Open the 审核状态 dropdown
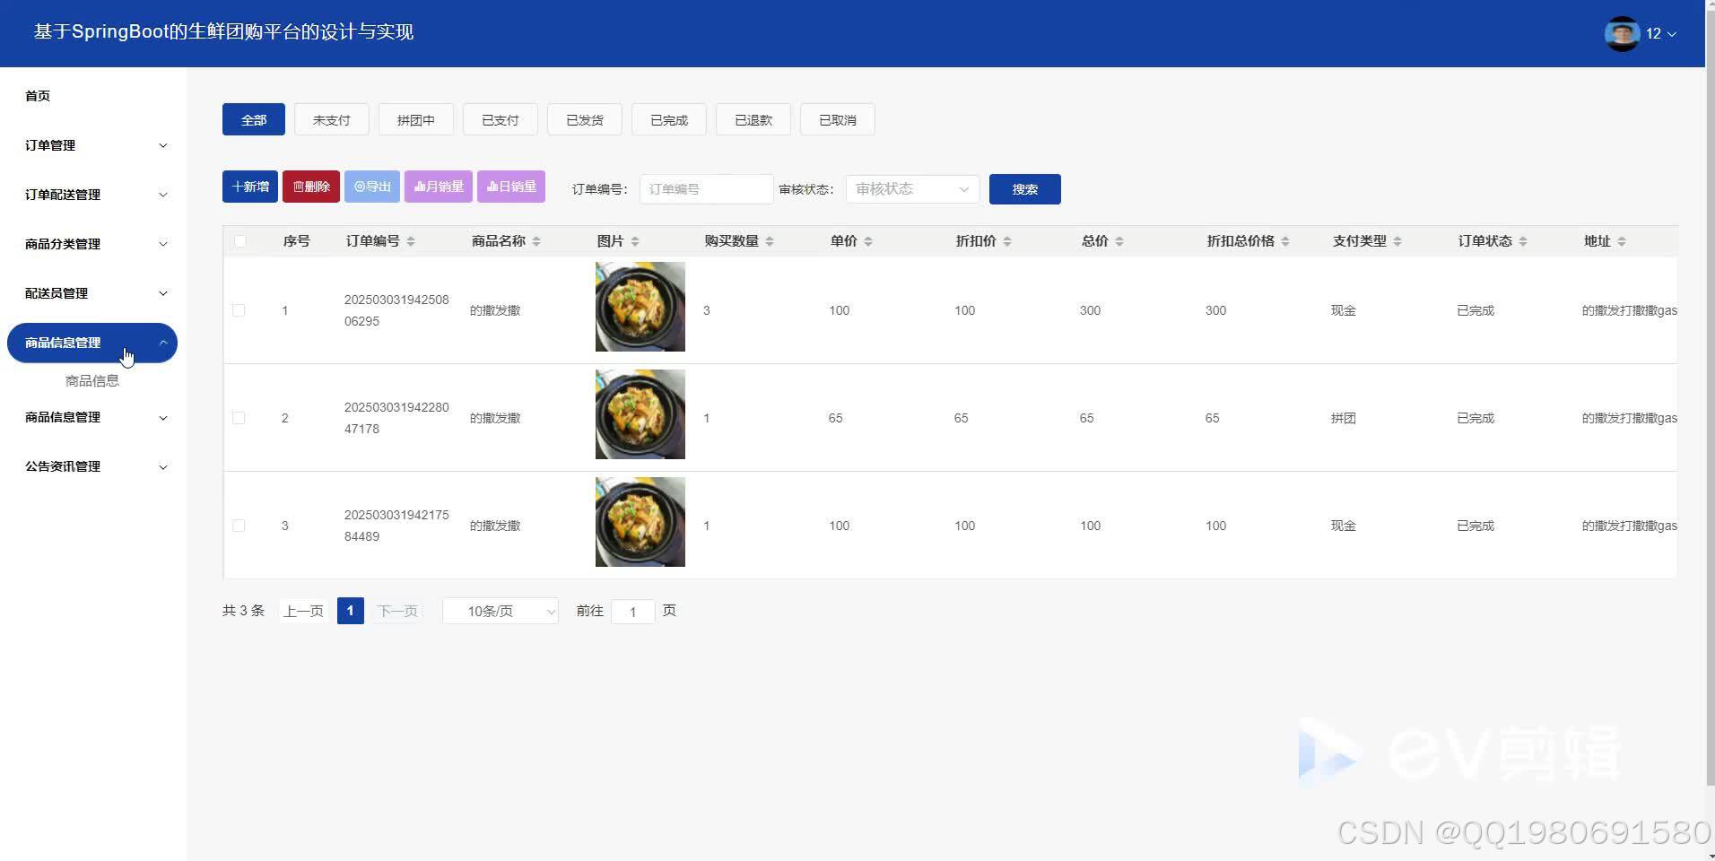Image resolution: width=1715 pixels, height=861 pixels. click(912, 189)
